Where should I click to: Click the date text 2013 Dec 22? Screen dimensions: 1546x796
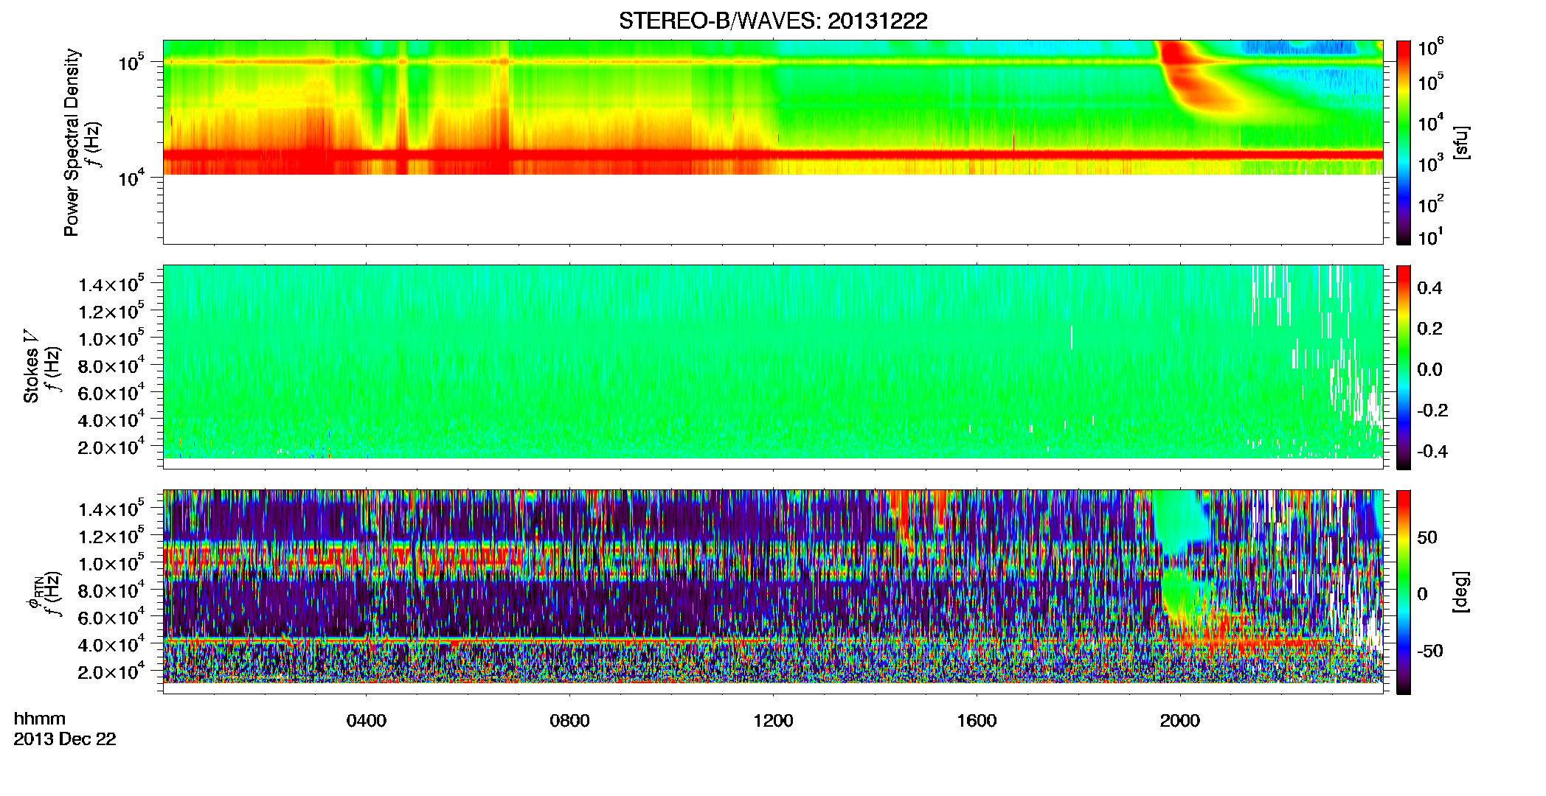pyautogui.click(x=65, y=739)
